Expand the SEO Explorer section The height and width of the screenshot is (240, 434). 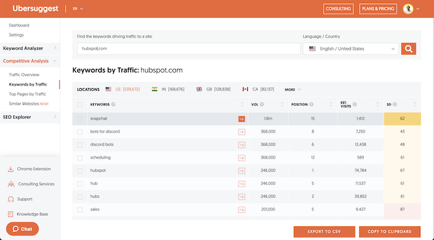[30, 117]
